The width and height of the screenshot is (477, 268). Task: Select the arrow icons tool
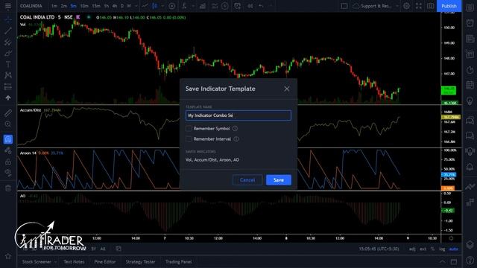(8, 98)
